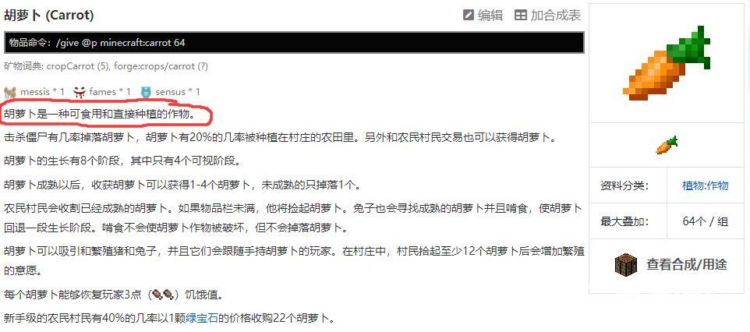Select the /give carrot command bar

(294, 43)
